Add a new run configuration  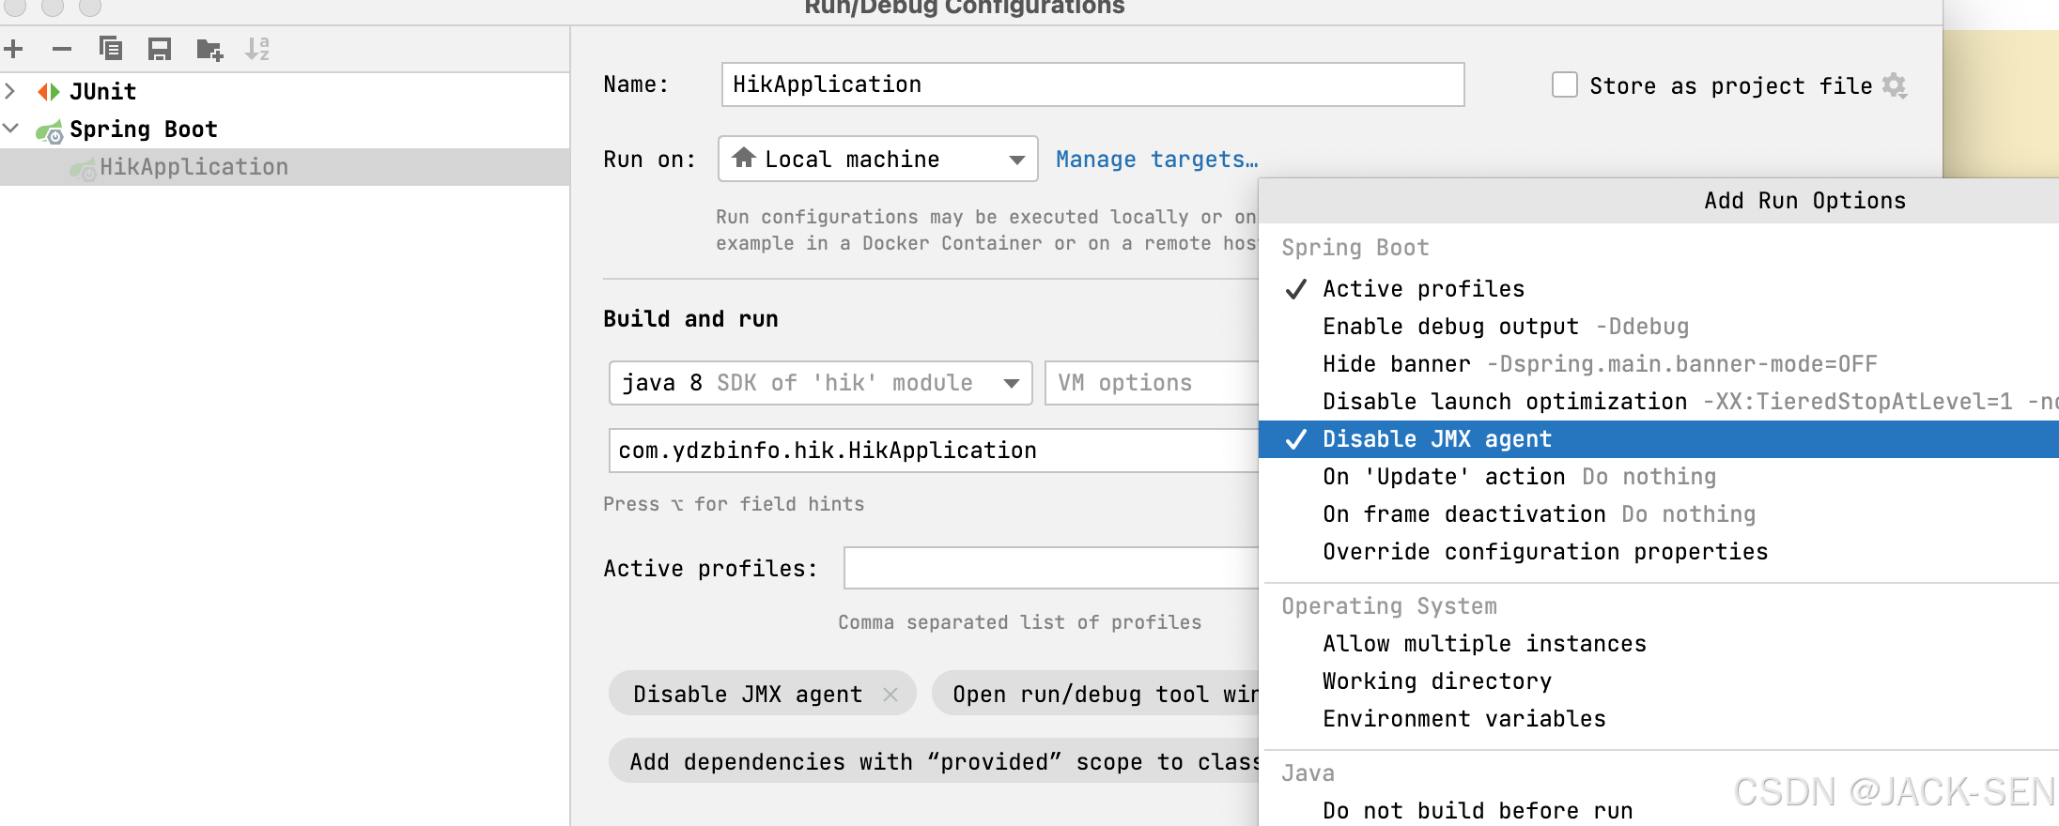(x=14, y=49)
